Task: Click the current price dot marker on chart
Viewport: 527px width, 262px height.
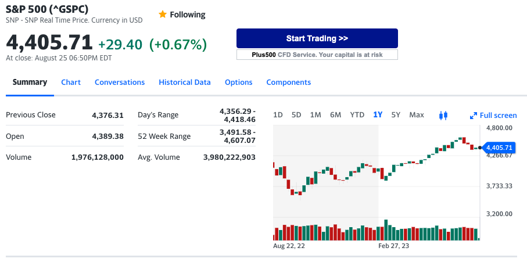Action: point(479,148)
